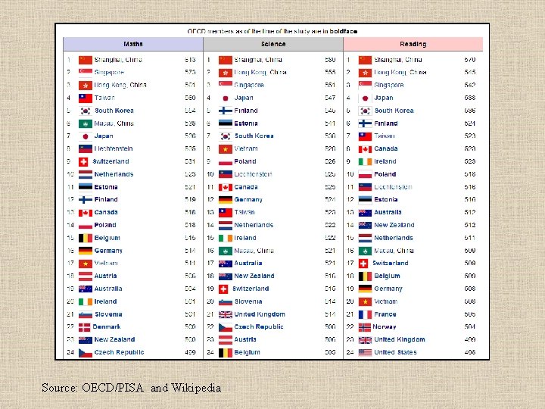545x409 pixels.
Task: Select Science score 505 for Belgium
Action: click(330, 352)
